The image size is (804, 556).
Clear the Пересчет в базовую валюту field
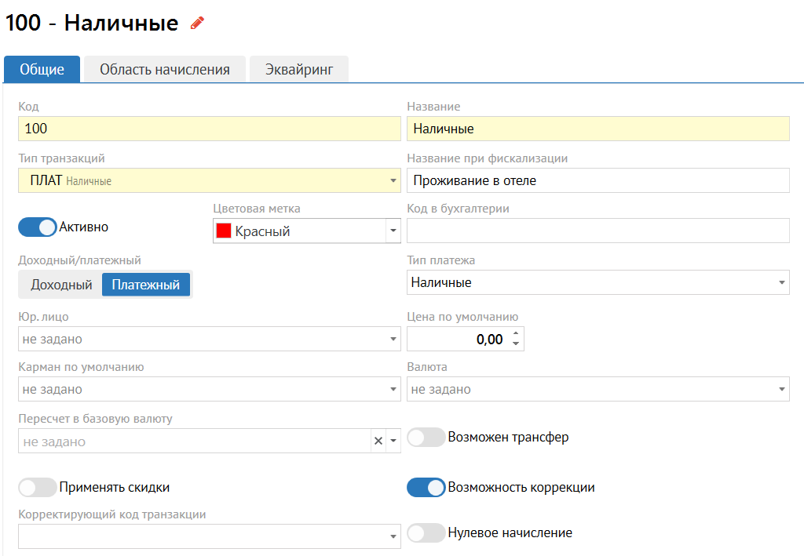pyautogui.click(x=378, y=442)
